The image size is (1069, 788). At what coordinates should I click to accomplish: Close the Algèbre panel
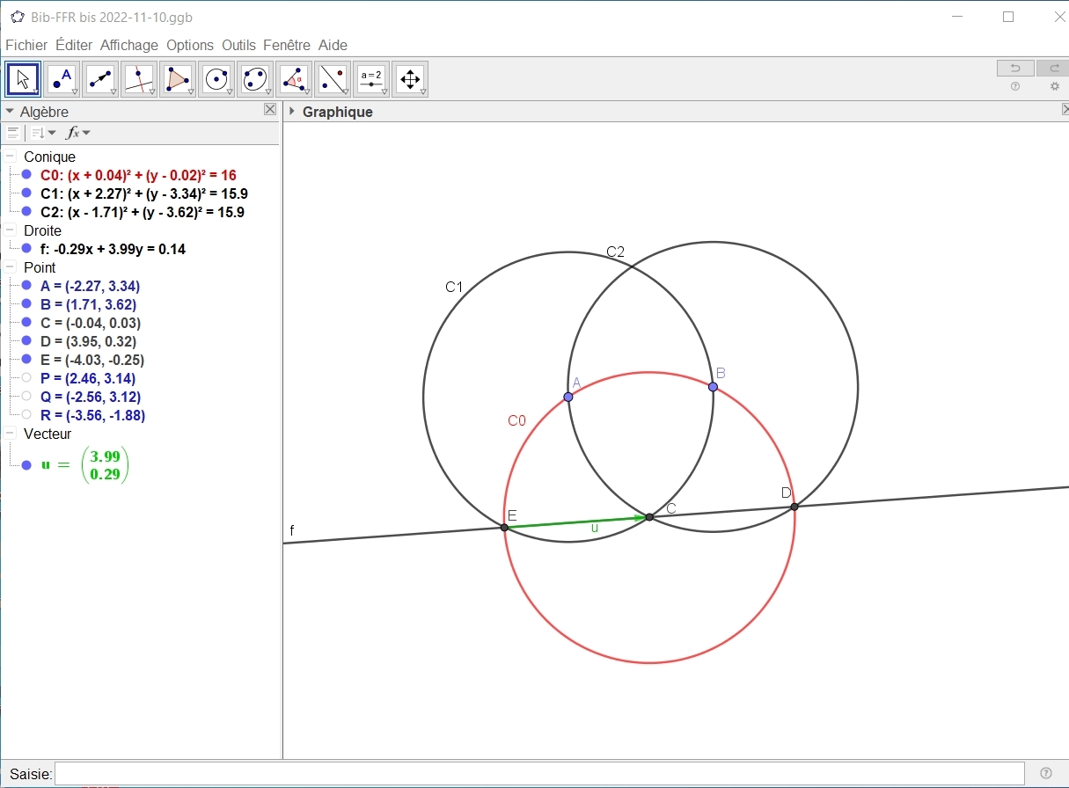[x=270, y=110]
